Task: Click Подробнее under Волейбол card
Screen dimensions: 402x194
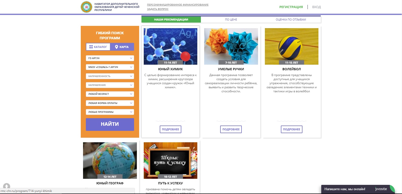Action: [x=292, y=129]
